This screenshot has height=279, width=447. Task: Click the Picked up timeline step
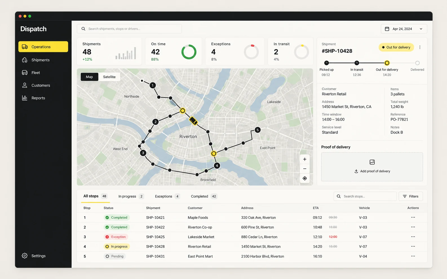pos(326,63)
